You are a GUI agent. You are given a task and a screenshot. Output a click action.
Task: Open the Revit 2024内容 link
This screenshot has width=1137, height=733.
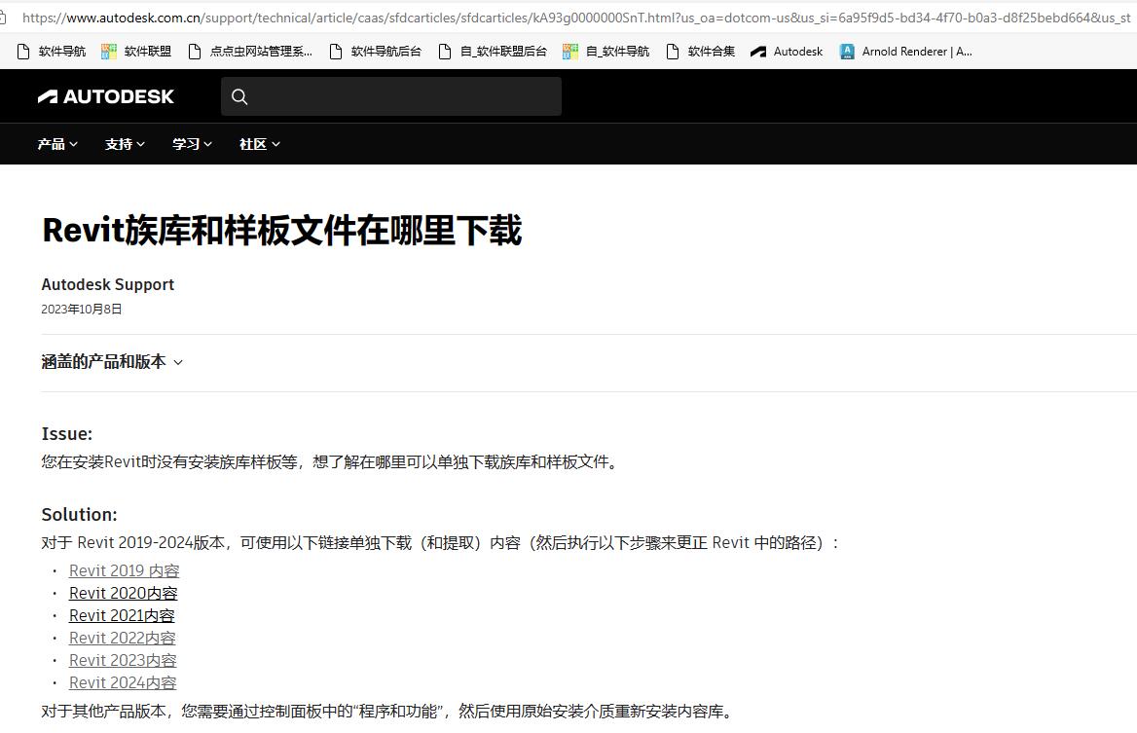123,682
